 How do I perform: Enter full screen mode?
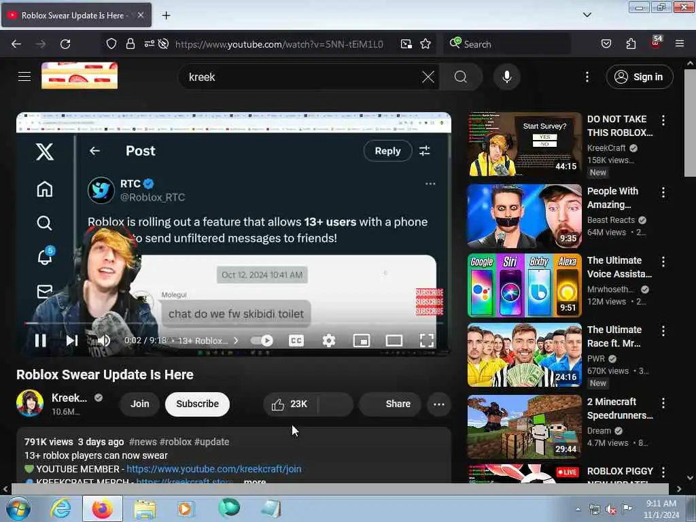coord(427,341)
